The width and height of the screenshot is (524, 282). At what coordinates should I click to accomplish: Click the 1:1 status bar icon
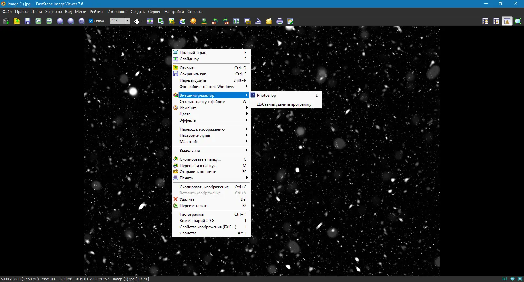[x=504, y=279]
